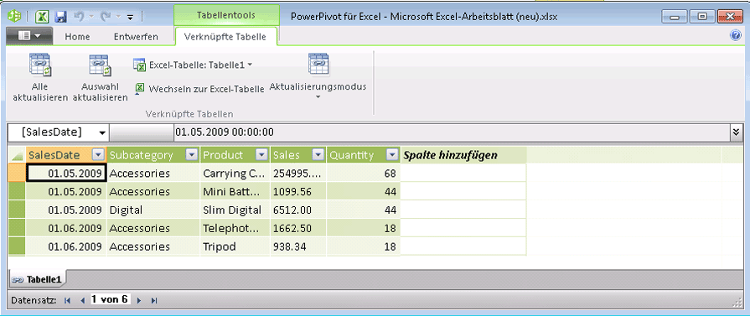Click Wechseln zur Excel-Tabelle
The height and width of the screenshot is (316, 750).
[200, 89]
